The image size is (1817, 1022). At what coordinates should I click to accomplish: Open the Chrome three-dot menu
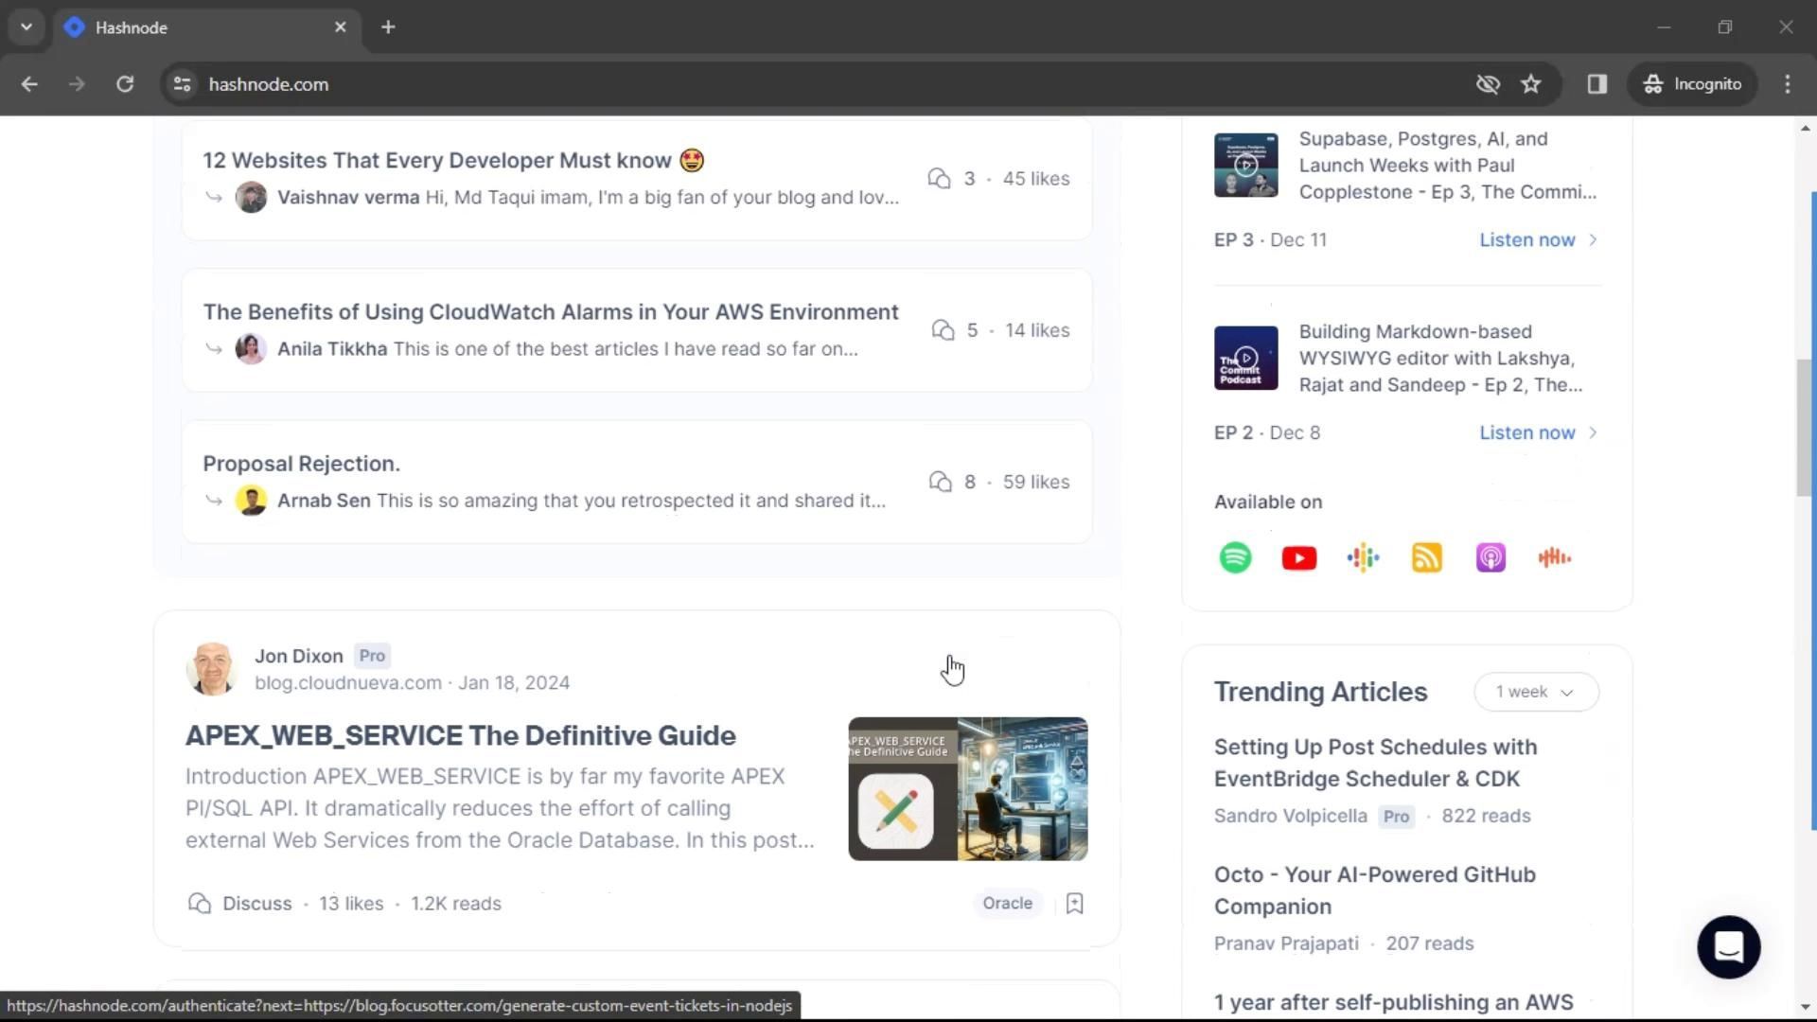click(1787, 84)
